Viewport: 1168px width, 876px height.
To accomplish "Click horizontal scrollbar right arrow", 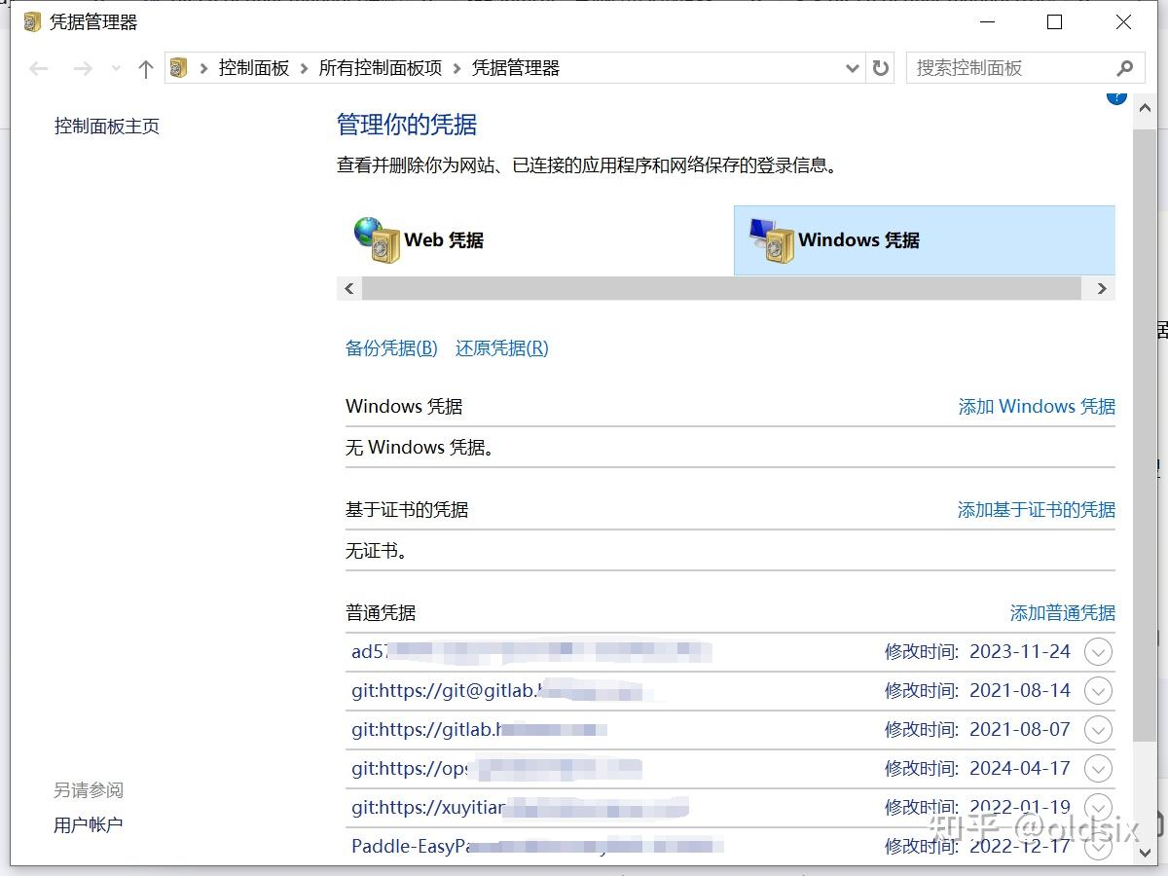I will 1102,288.
